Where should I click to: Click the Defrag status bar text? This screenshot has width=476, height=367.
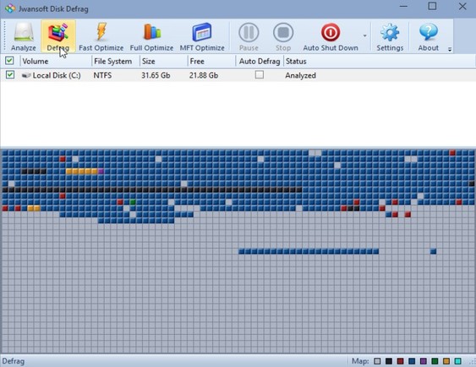pos(13,361)
